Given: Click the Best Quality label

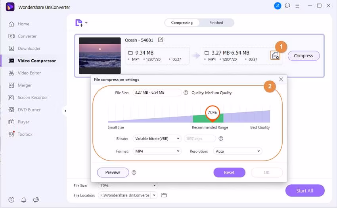Looking at the screenshot, I should (x=260, y=127).
